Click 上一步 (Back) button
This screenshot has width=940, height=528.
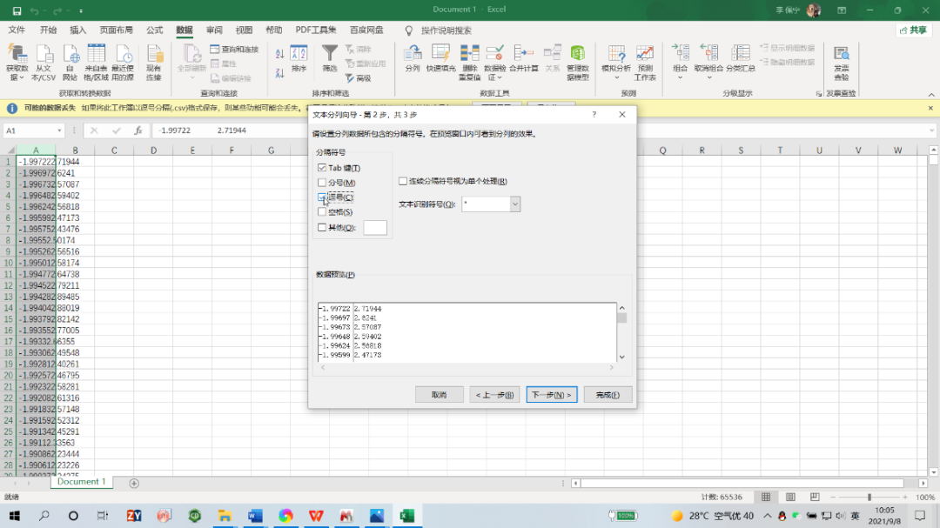[x=494, y=395]
